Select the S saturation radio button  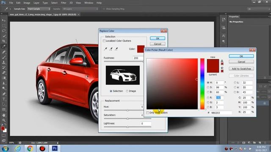click(x=208, y=87)
